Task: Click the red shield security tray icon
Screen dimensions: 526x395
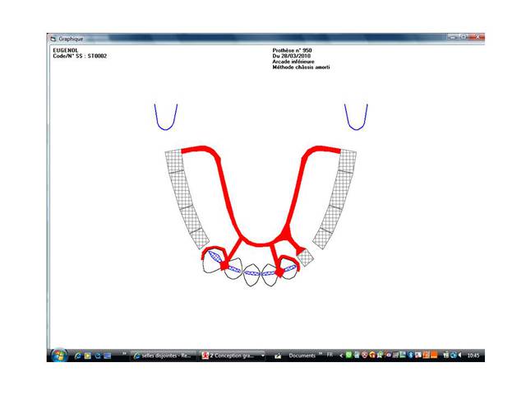Action: (x=365, y=355)
